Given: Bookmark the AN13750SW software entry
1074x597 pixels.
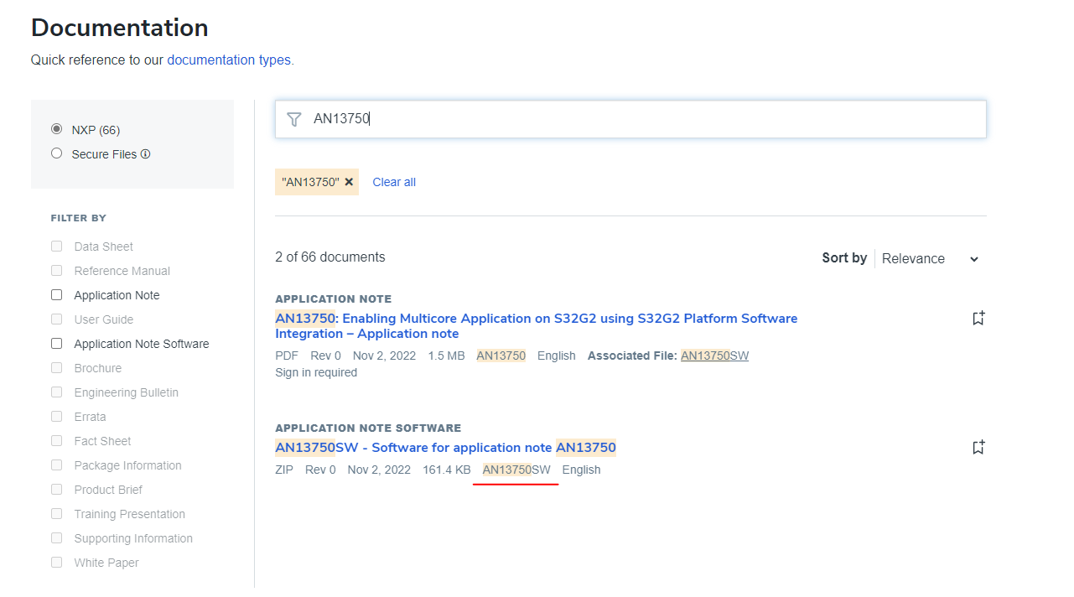Looking at the screenshot, I should (x=978, y=448).
